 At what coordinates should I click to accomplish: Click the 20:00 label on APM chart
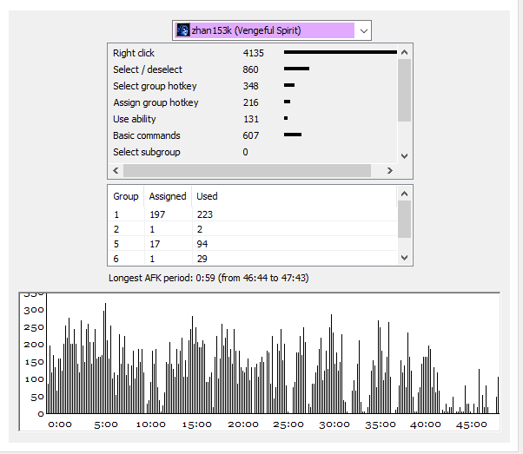(243, 424)
